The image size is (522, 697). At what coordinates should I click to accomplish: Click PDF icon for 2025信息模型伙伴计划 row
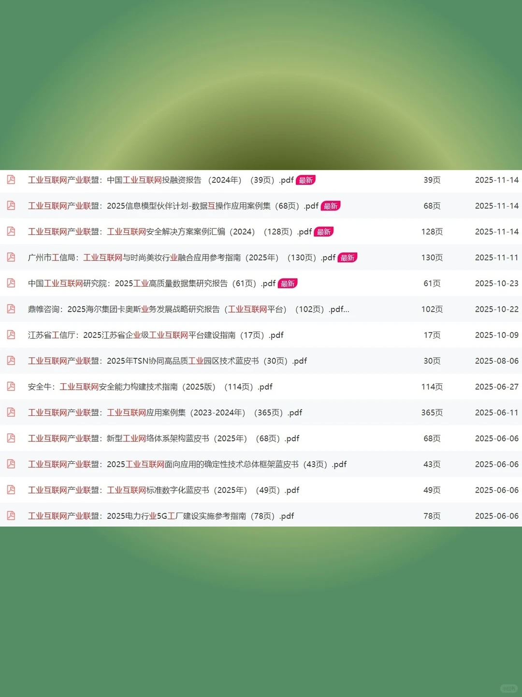pyautogui.click(x=11, y=205)
